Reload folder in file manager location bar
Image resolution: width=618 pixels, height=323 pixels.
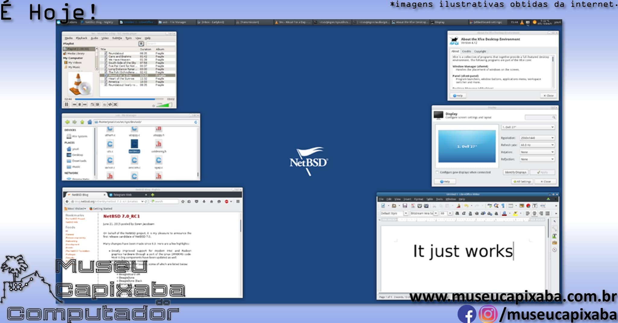pyautogui.click(x=196, y=122)
